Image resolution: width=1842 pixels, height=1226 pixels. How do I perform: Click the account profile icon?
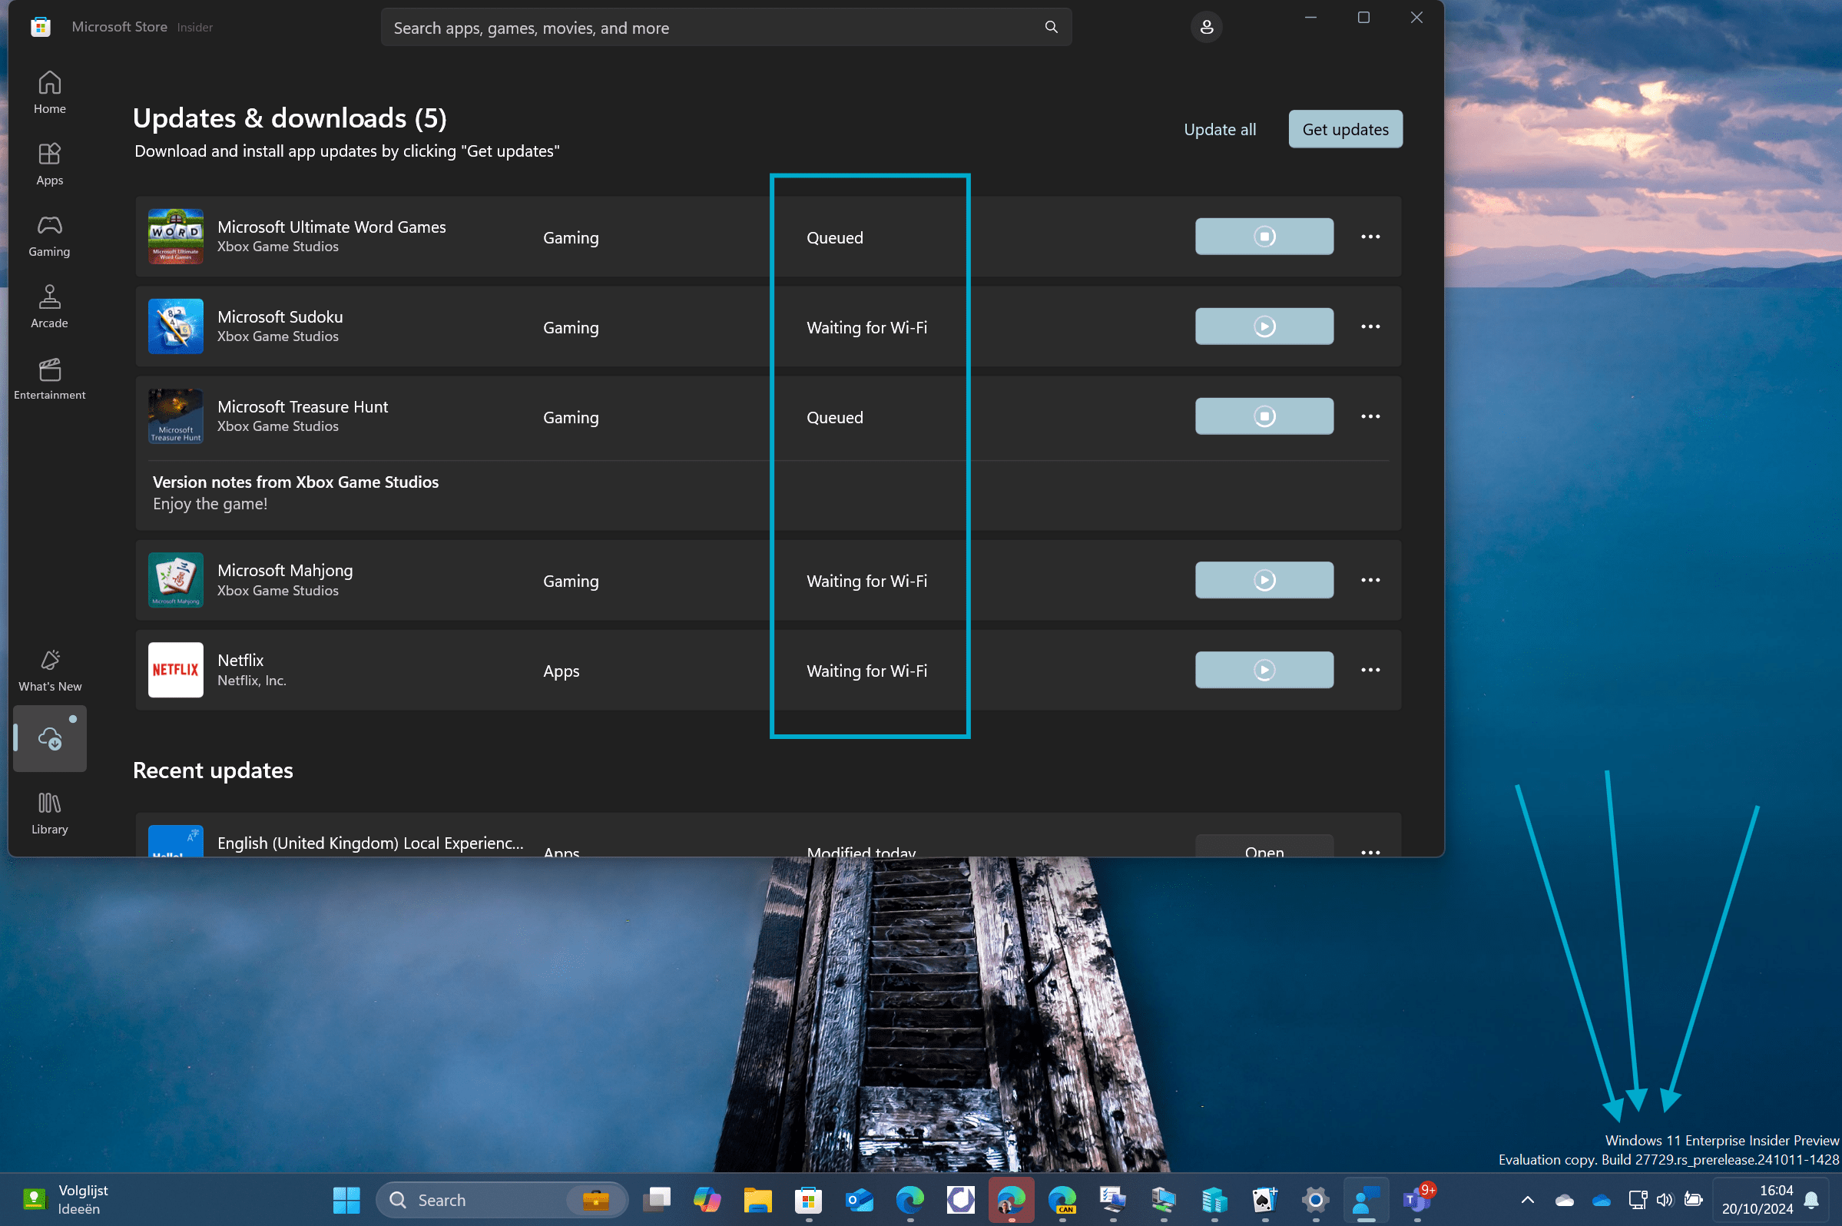tap(1207, 27)
